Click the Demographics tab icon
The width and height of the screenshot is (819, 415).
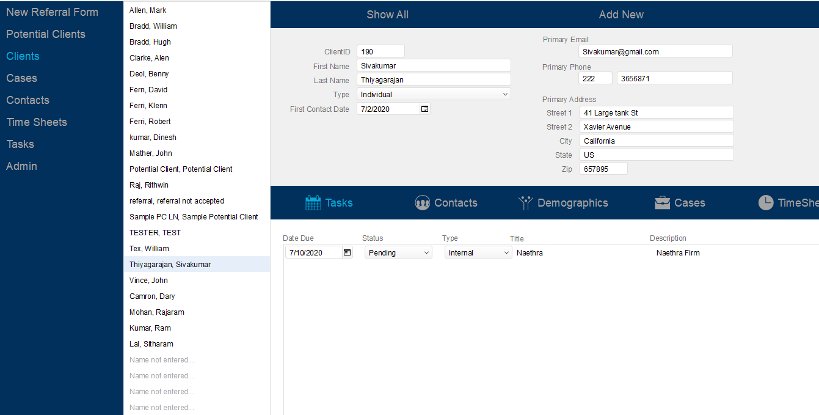(x=526, y=203)
